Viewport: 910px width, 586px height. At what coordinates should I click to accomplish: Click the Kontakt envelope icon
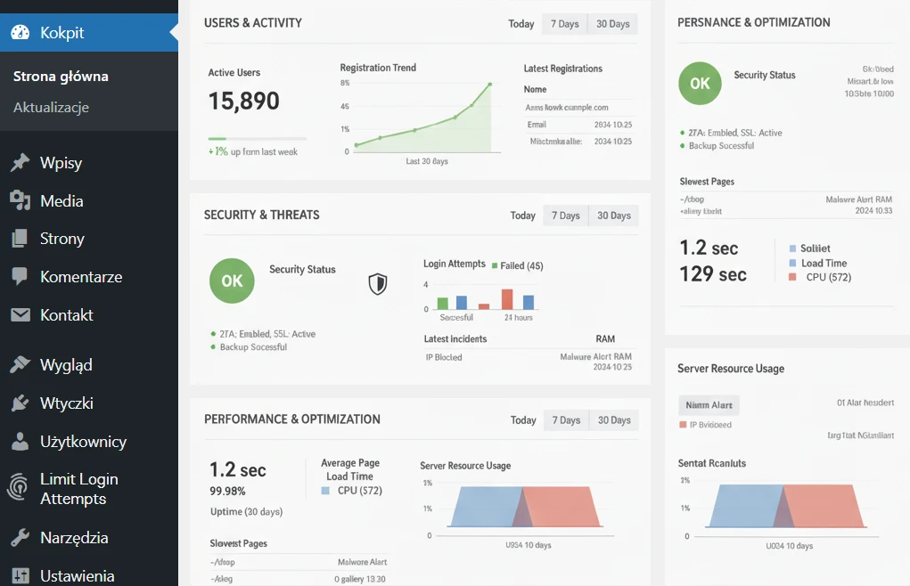click(x=20, y=315)
